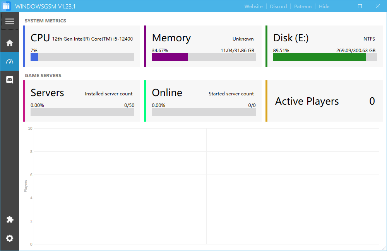Open the Settings gear icon

[x=10, y=238]
